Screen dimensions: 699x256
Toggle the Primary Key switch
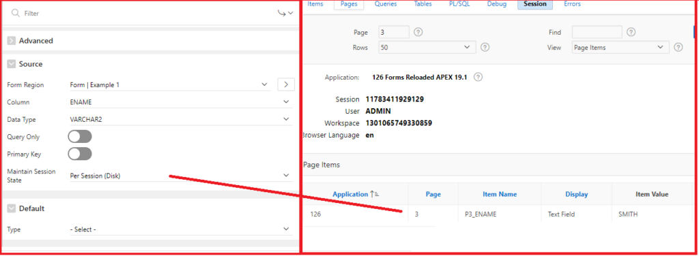pyautogui.click(x=80, y=154)
